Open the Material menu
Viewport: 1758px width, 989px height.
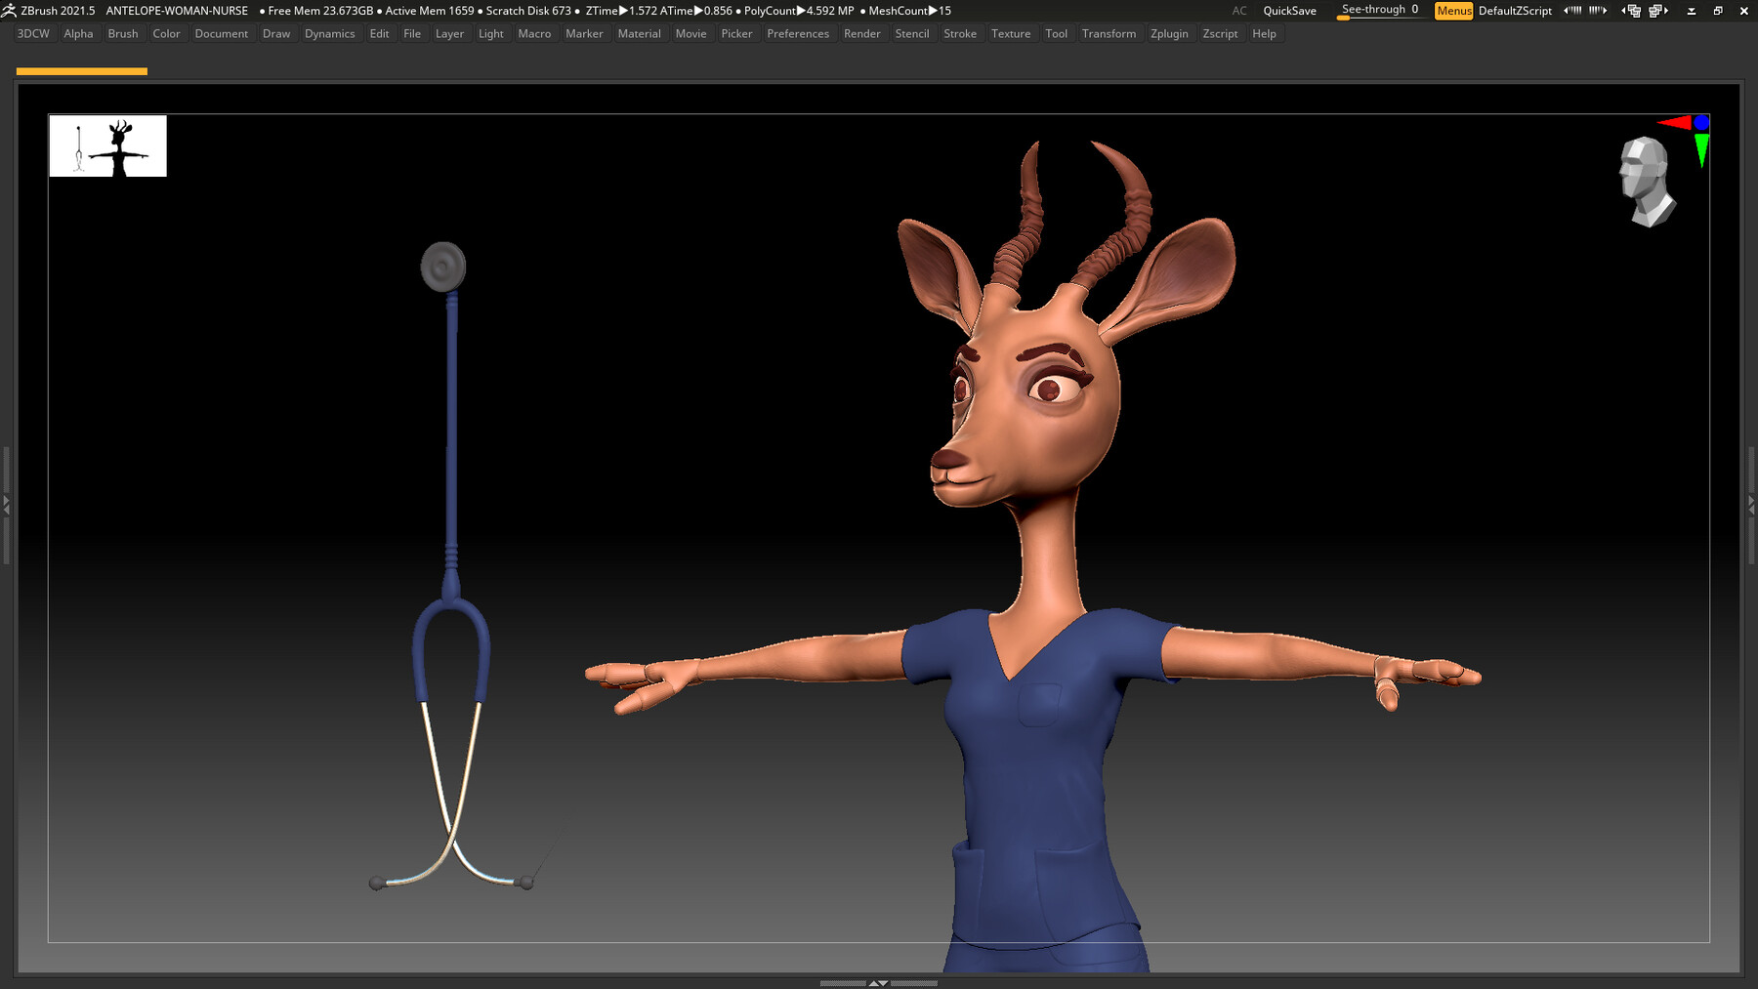640,33
